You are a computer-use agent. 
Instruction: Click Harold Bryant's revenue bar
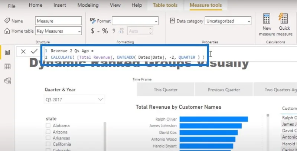coord(206,146)
